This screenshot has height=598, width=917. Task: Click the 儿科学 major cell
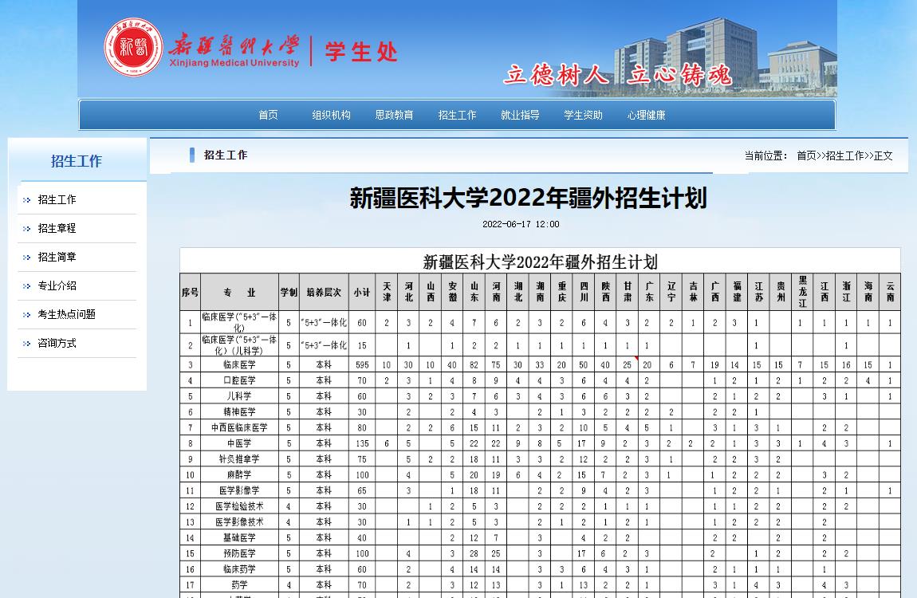[239, 396]
